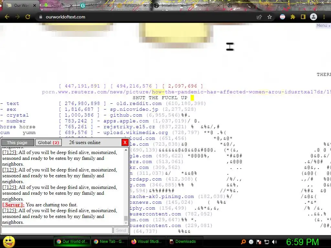Click the [Server] name in chat
The height and width of the screenshot is (248, 331).
[13, 205]
